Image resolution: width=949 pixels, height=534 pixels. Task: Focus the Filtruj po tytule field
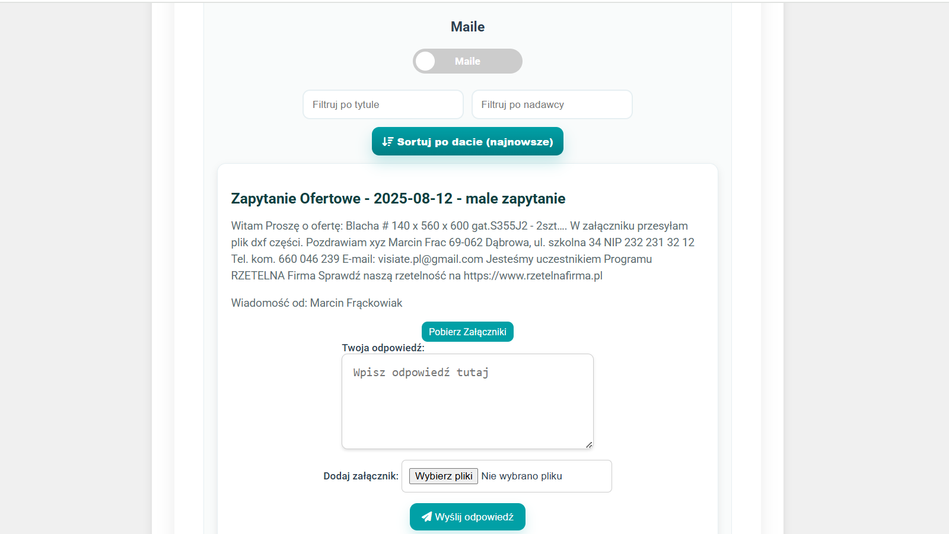click(383, 104)
